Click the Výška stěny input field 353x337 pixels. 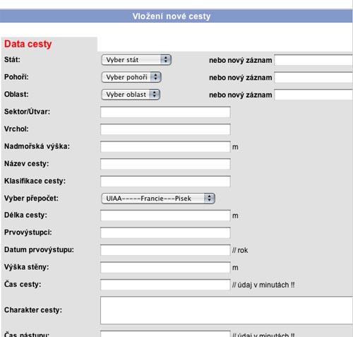(x=165, y=268)
